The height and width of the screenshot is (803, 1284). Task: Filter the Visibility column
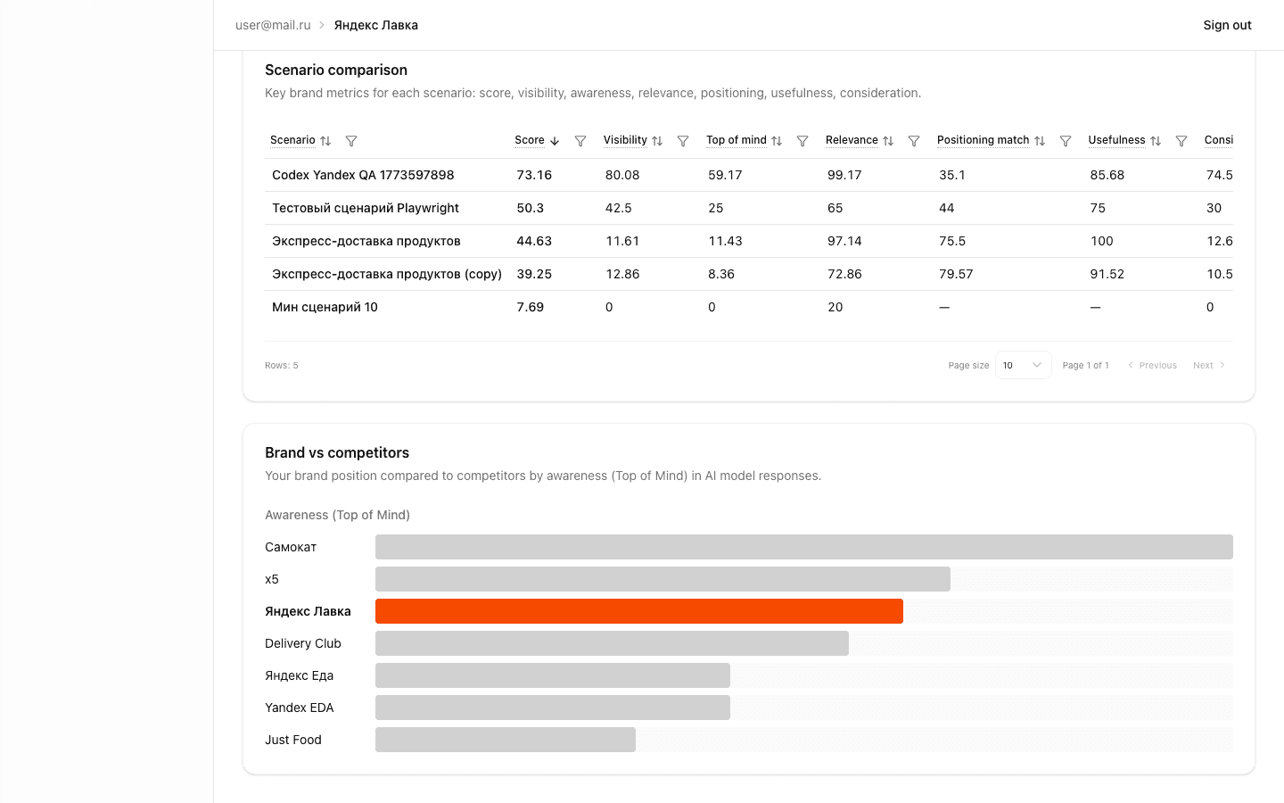[683, 140]
